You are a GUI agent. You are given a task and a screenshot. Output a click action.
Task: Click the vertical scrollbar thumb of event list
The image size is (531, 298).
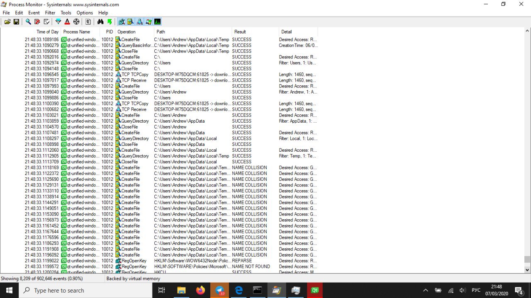[x=527, y=259]
